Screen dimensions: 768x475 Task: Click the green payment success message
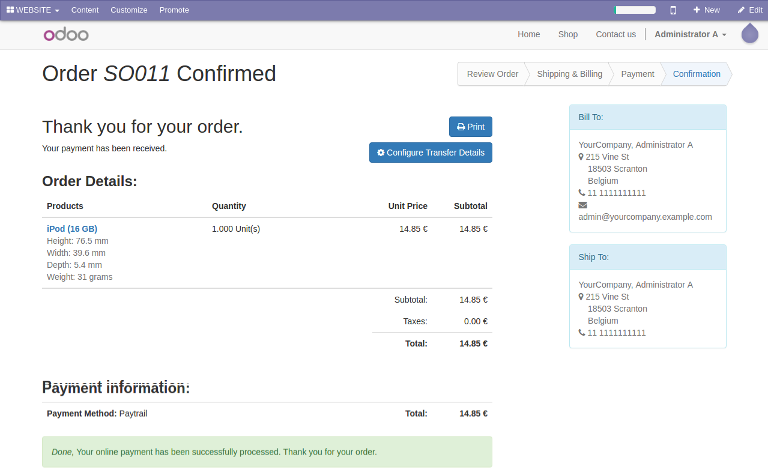point(267,452)
